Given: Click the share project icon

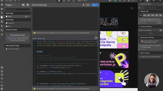Looking at the screenshot, I should click(x=125, y=1).
